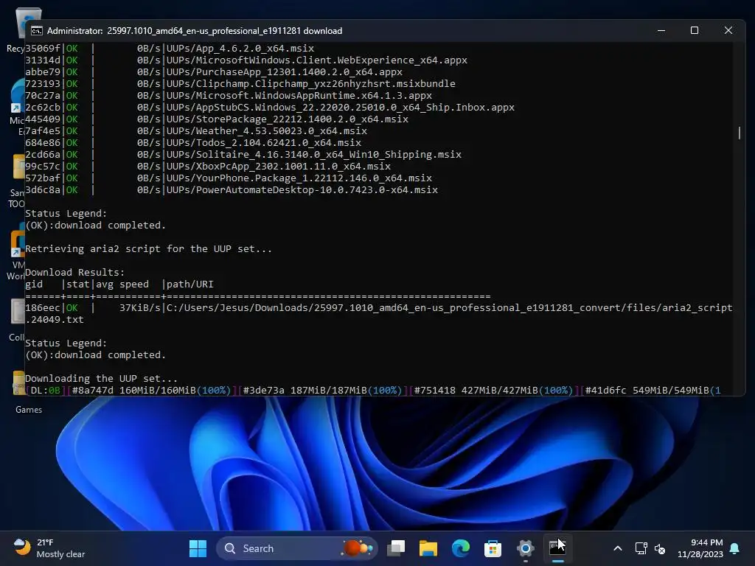
Task: Open the clock showing 9:44 PM
Action: pyautogui.click(x=700, y=548)
